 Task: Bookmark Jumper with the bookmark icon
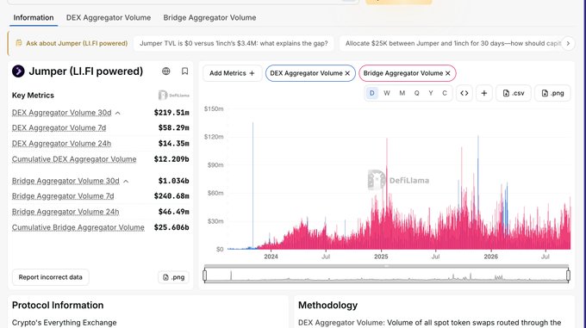pyautogui.click(x=184, y=71)
